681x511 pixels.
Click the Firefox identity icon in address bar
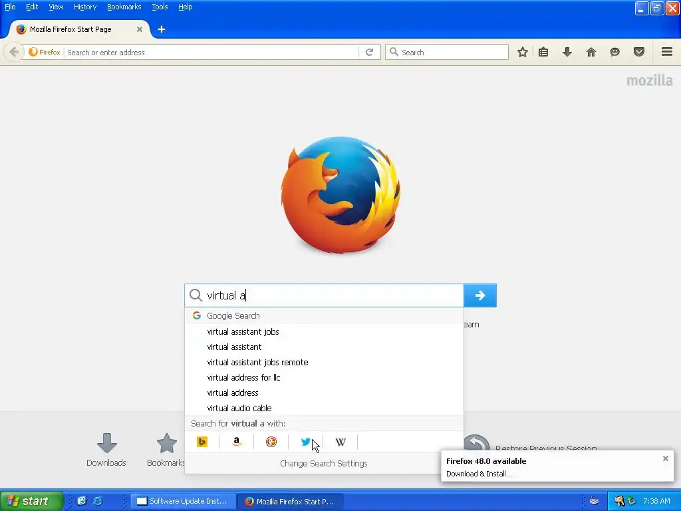pos(45,52)
